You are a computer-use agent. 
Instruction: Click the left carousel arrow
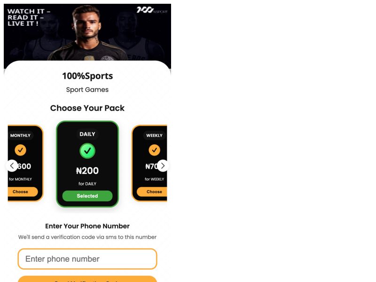12,166
